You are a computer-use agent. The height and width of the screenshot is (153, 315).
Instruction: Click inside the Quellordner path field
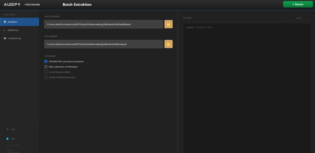tap(103, 24)
